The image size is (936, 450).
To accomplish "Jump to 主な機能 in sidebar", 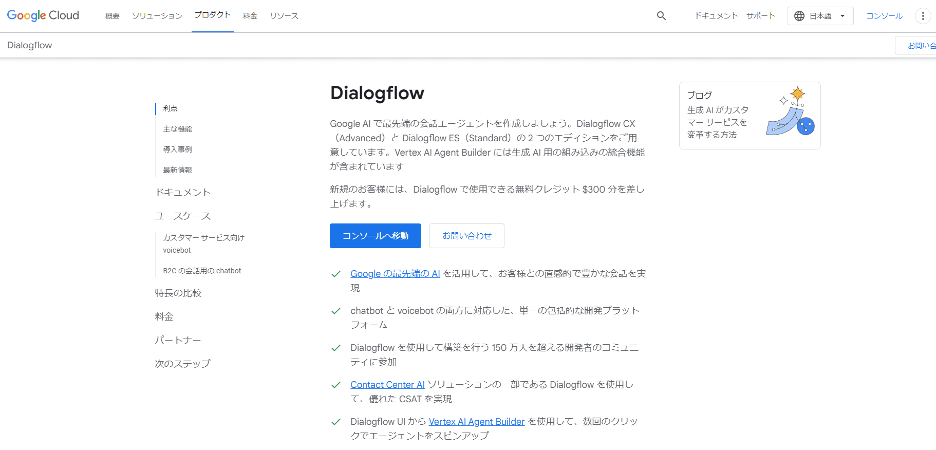I will click(x=177, y=129).
